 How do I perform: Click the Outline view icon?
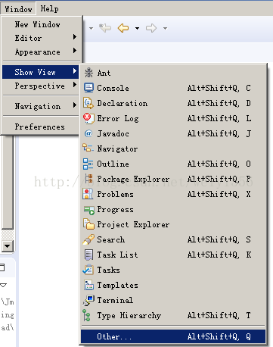point(88,164)
